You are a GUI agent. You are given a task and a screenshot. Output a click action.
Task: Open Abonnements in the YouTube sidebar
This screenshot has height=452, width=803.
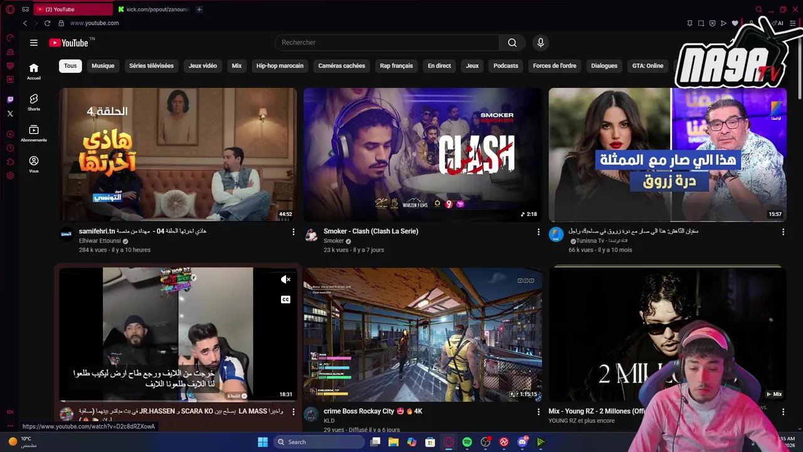34,133
